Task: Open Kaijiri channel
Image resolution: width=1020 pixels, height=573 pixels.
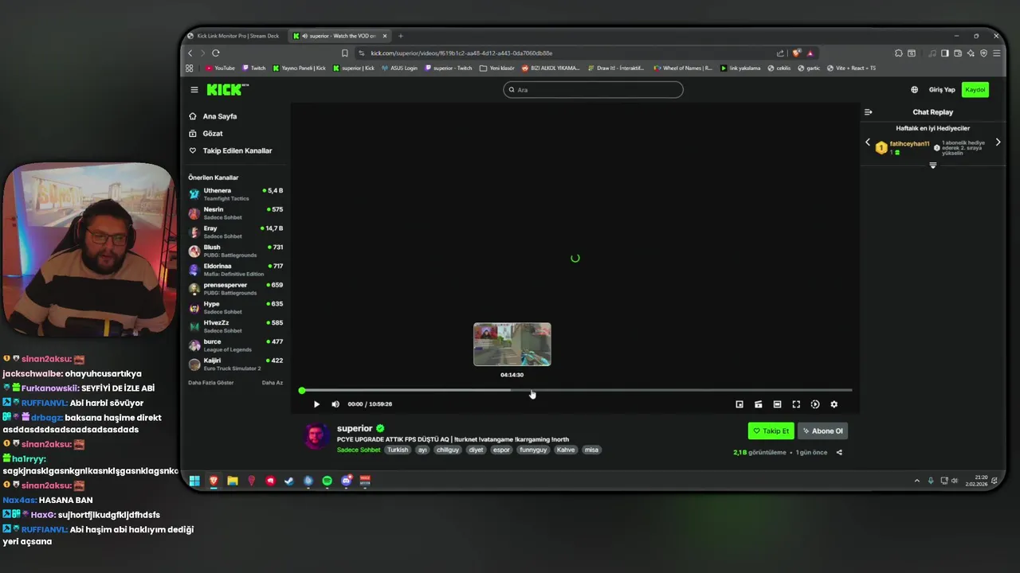Action: [x=236, y=364]
